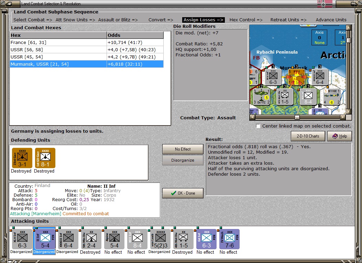This screenshot has width=362, height=263.
Task: Select the XLV Inf 6-3 attacking unit
Action: coord(22,239)
